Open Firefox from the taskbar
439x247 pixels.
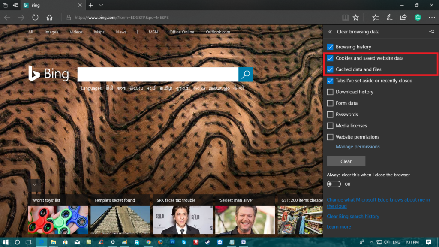[160, 242]
